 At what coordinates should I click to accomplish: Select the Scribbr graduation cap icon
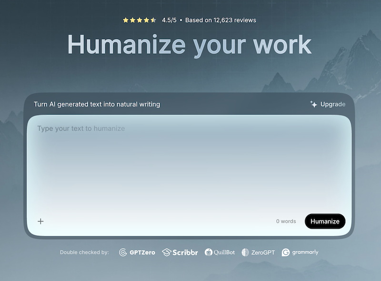click(166, 252)
